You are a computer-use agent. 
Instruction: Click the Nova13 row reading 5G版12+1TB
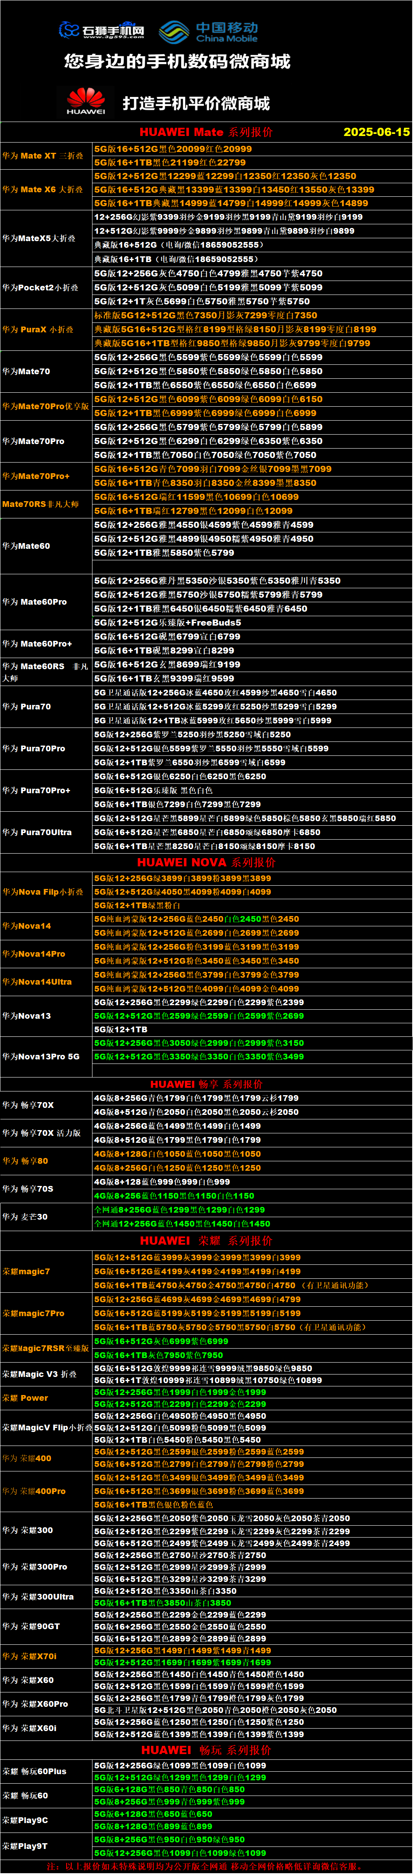point(121,1029)
